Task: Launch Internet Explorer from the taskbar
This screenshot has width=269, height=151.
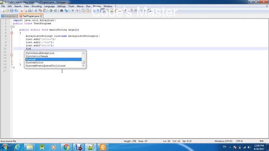Action: tap(17, 147)
